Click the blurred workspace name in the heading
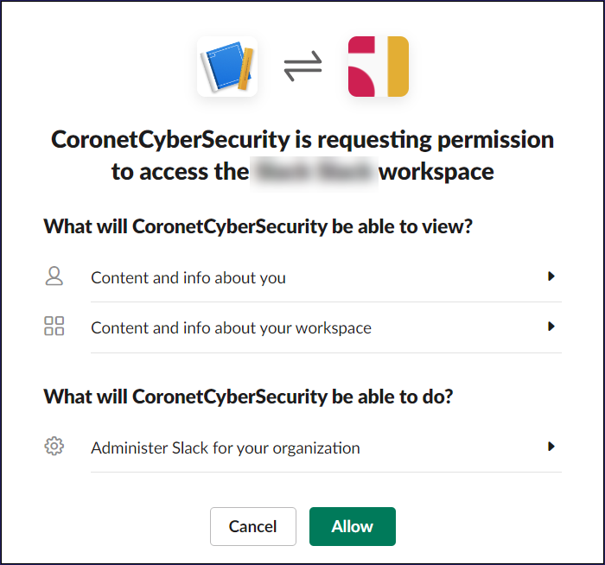This screenshot has height=565, width=605. [314, 172]
